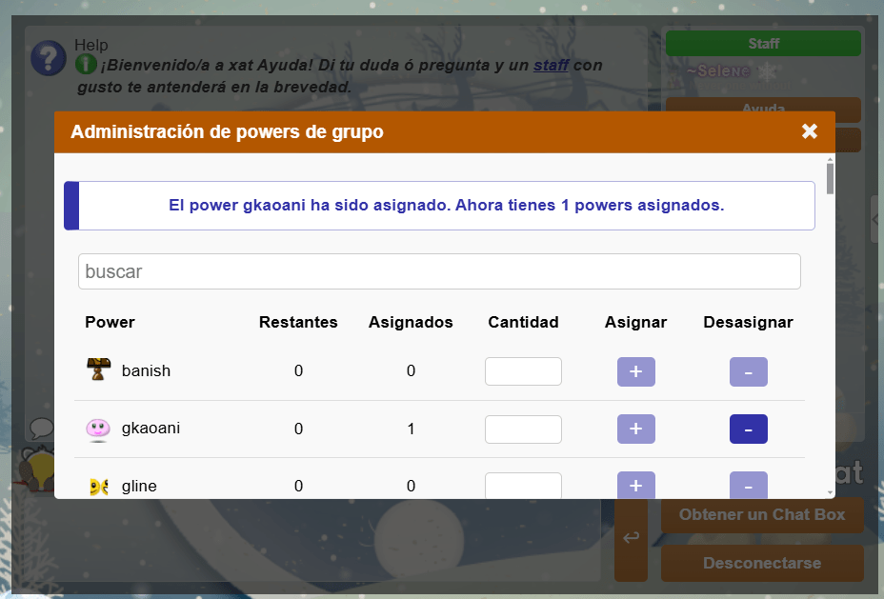Click the banish power icon
The height and width of the screenshot is (599, 884).
pyautogui.click(x=98, y=370)
